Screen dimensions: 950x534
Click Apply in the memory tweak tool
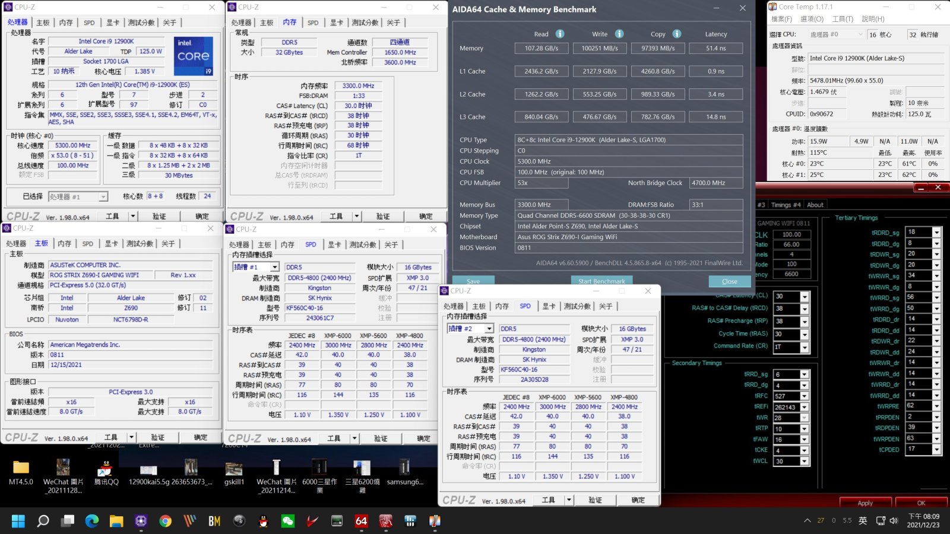point(865,503)
